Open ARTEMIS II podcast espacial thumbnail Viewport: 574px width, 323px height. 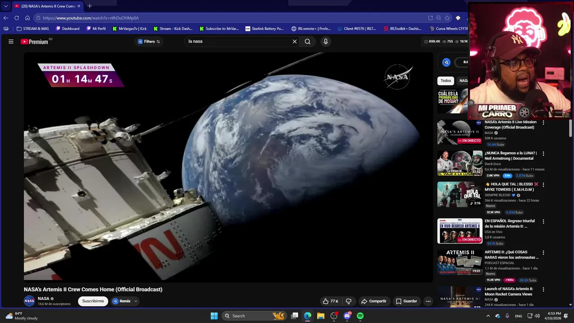coord(460,262)
